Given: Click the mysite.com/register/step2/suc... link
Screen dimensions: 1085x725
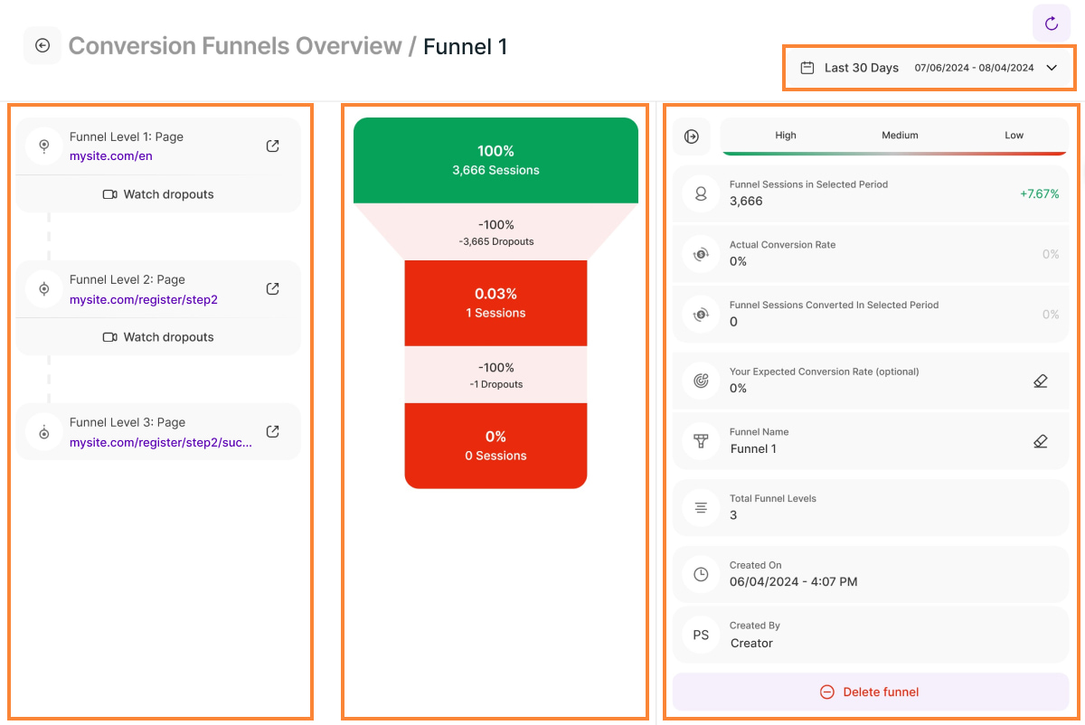Looking at the screenshot, I should click(161, 442).
